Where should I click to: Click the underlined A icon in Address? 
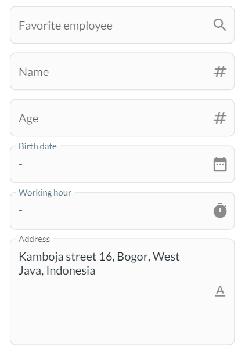click(220, 291)
